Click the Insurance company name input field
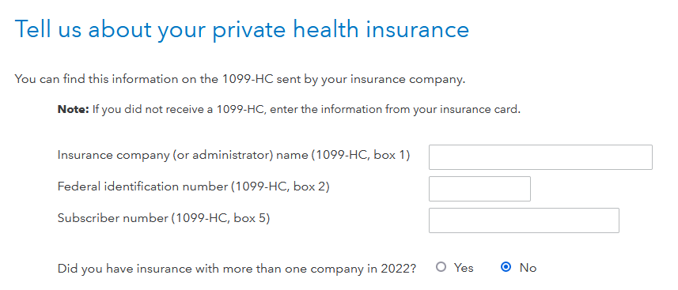This screenshot has height=290, width=678. tap(540, 157)
